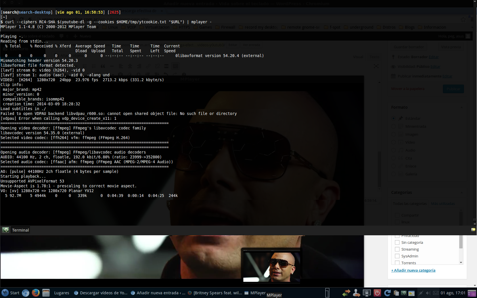
Task: Check the Torrents category checkbox
Action: (397, 263)
